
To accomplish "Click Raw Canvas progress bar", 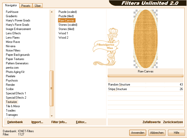I will point(145,76).
